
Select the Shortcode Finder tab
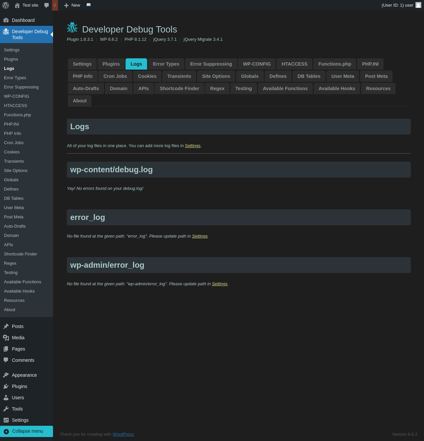pyautogui.click(x=179, y=88)
